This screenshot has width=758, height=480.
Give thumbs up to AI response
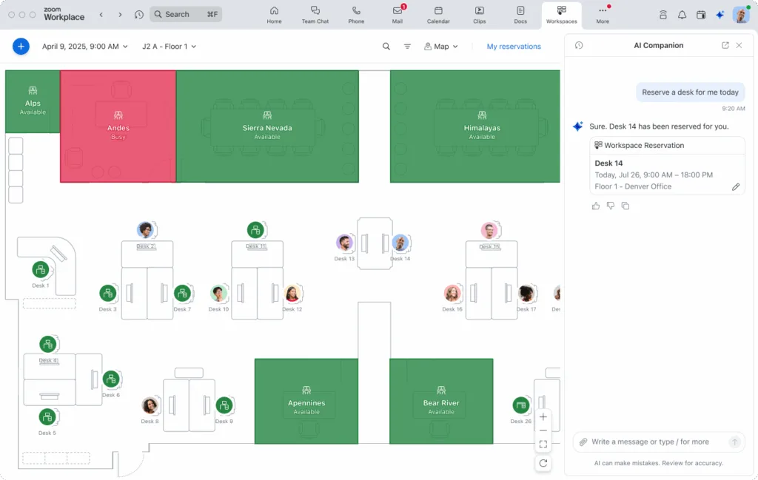pos(596,206)
